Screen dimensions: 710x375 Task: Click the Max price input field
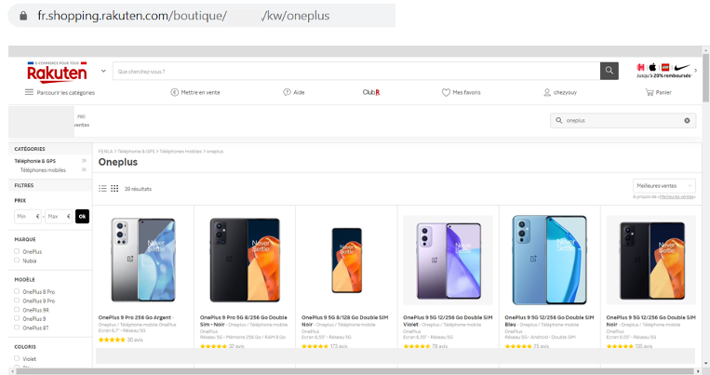point(59,217)
